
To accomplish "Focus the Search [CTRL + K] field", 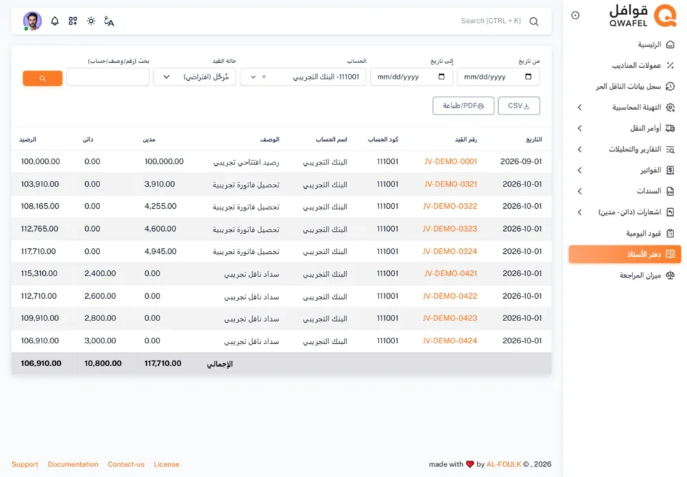I will click(491, 21).
